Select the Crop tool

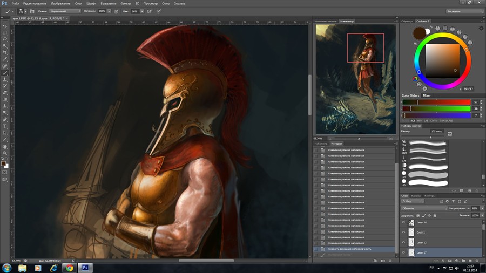[5, 52]
